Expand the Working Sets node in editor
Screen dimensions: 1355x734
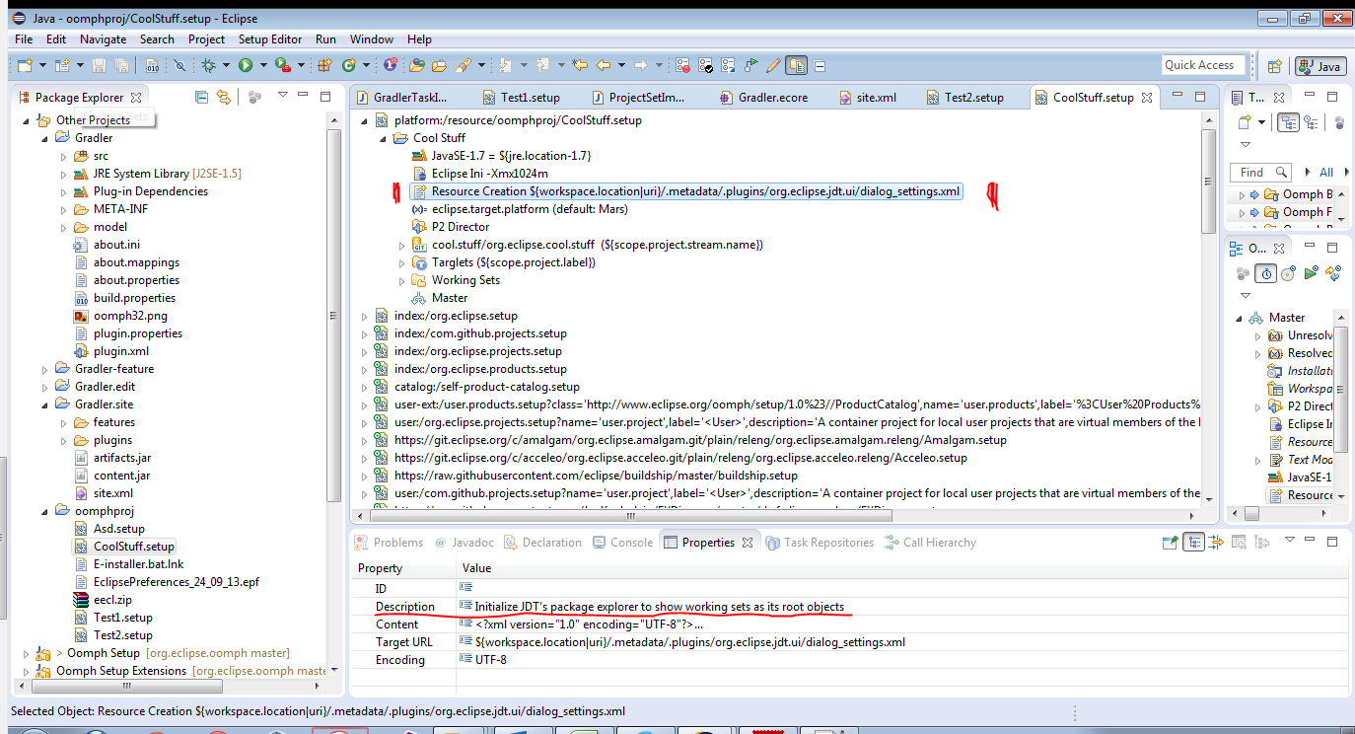[402, 280]
